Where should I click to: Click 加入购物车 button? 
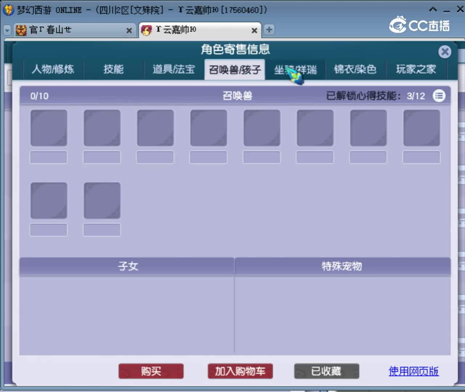pyautogui.click(x=240, y=371)
